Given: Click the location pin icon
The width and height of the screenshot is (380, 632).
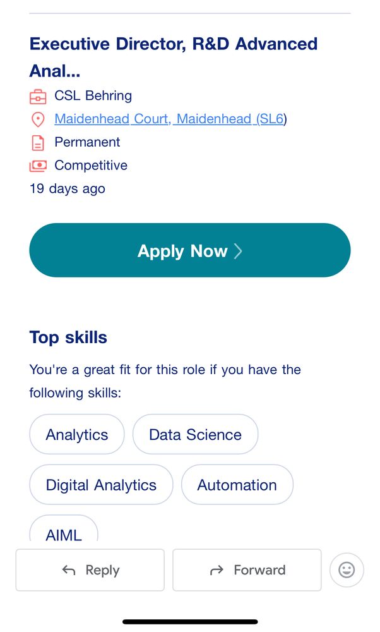Looking at the screenshot, I should [x=38, y=119].
